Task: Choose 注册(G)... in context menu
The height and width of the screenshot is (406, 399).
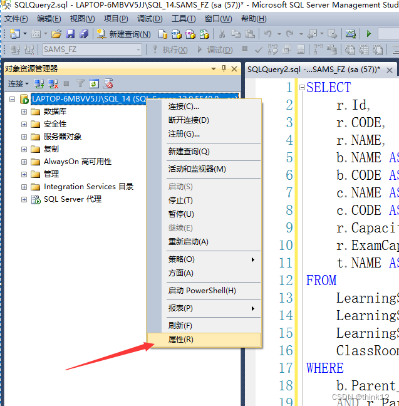Action: click(x=204, y=134)
